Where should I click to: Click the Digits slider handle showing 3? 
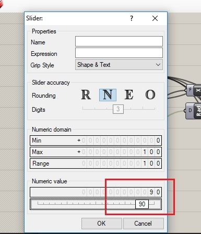(x=118, y=109)
